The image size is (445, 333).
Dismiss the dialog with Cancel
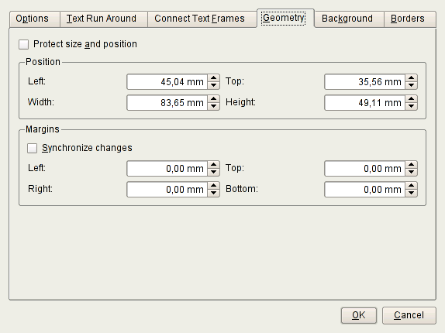click(409, 315)
